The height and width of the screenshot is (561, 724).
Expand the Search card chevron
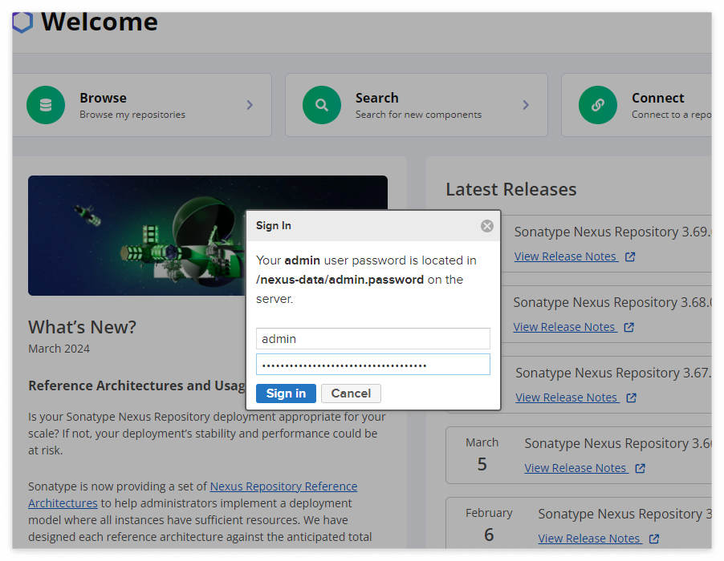526,105
